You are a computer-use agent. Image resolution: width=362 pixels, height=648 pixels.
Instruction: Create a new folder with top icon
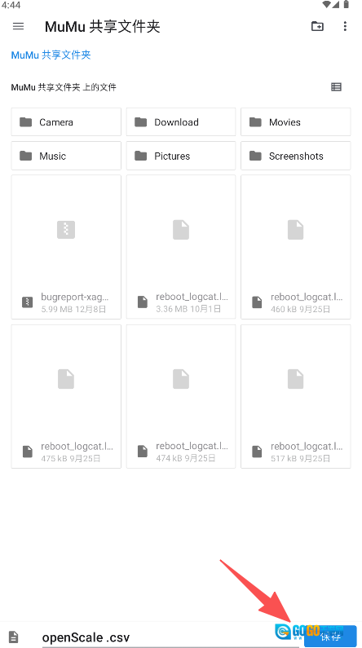(317, 26)
